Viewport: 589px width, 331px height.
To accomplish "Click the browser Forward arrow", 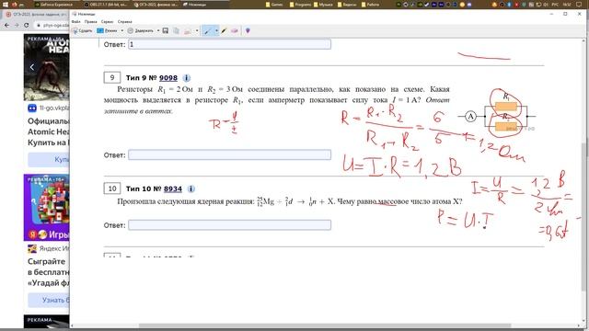I will pos(17,25).
